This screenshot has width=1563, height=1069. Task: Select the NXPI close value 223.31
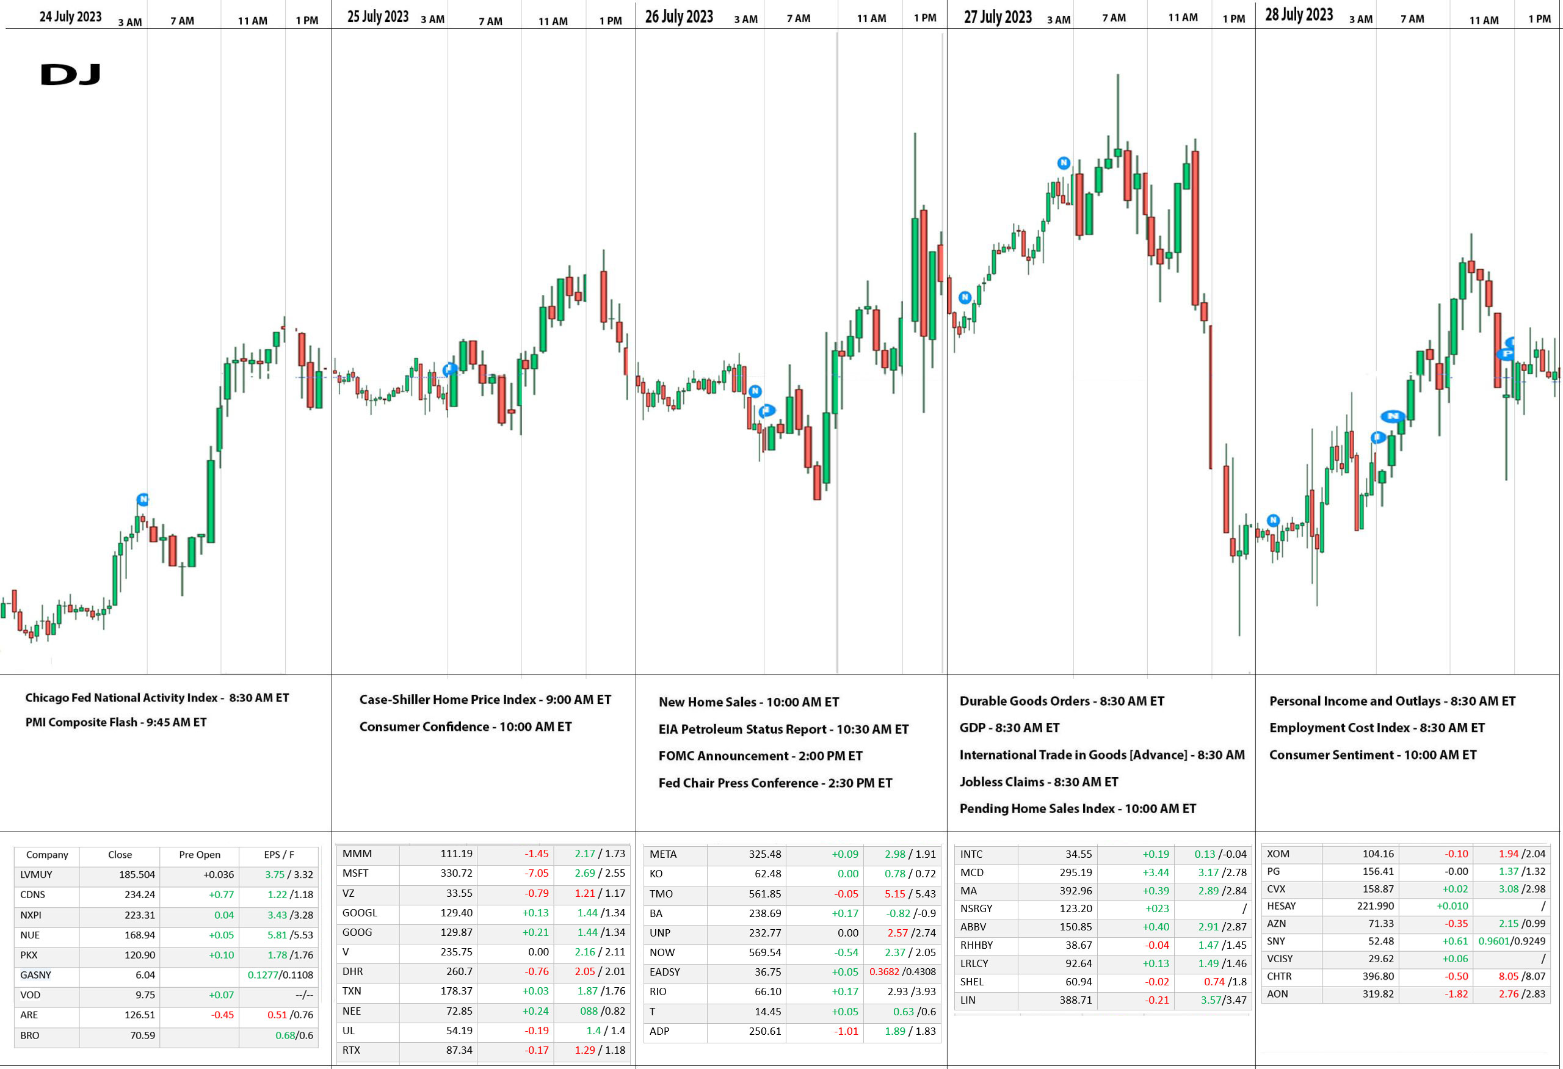pyautogui.click(x=120, y=915)
